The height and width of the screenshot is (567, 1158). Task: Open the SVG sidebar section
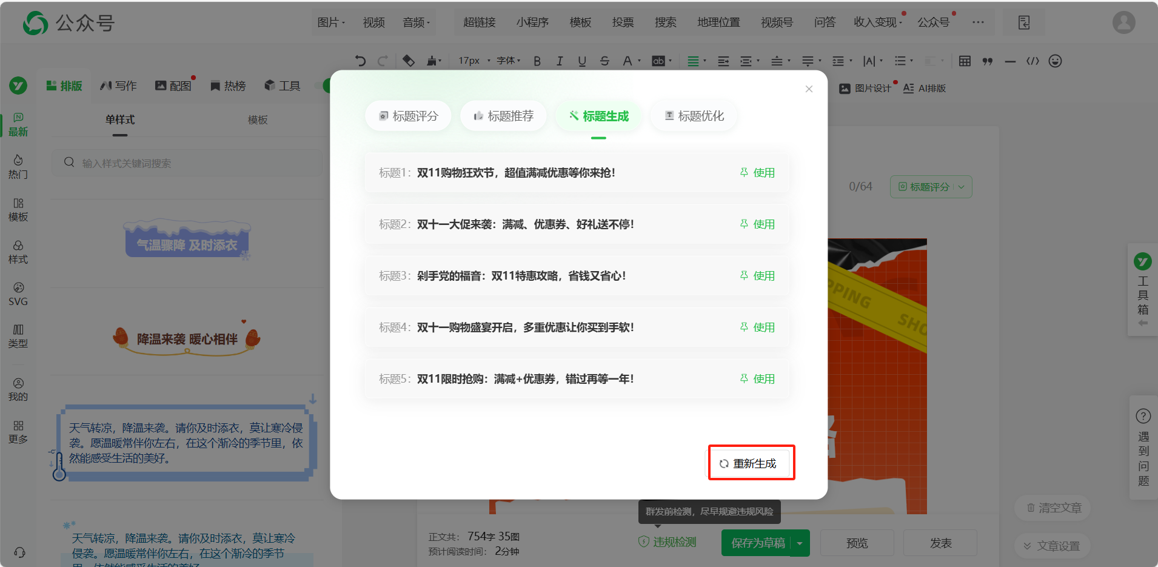[x=18, y=294]
